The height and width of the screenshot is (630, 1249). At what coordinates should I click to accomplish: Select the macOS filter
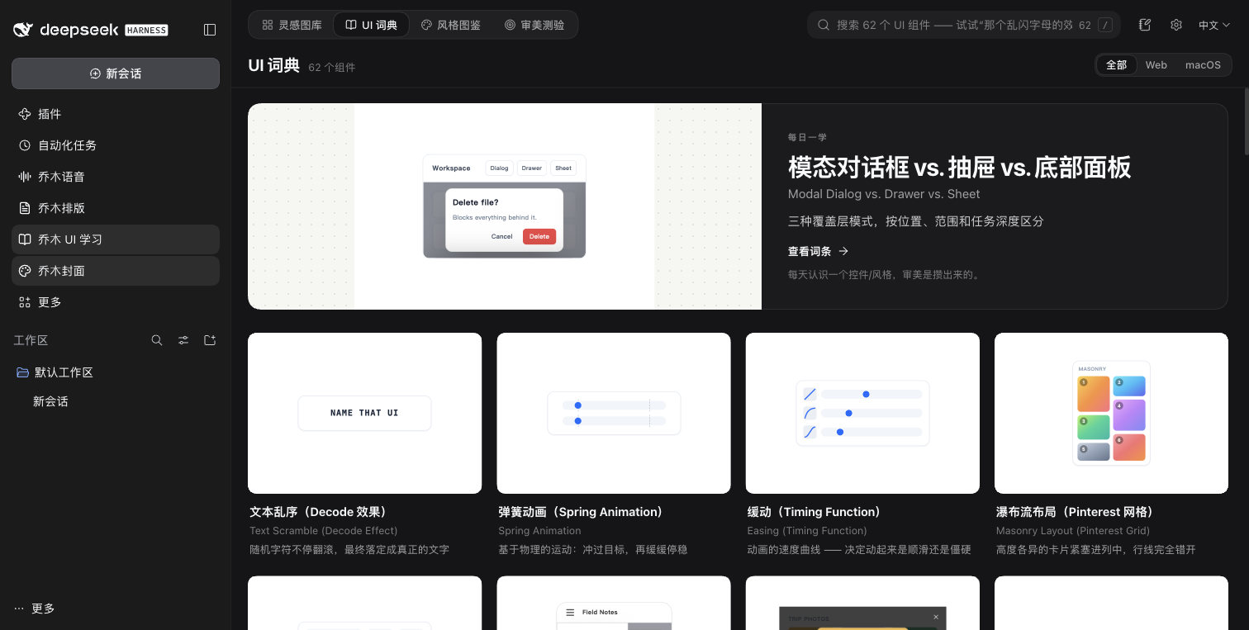(1203, 64)
